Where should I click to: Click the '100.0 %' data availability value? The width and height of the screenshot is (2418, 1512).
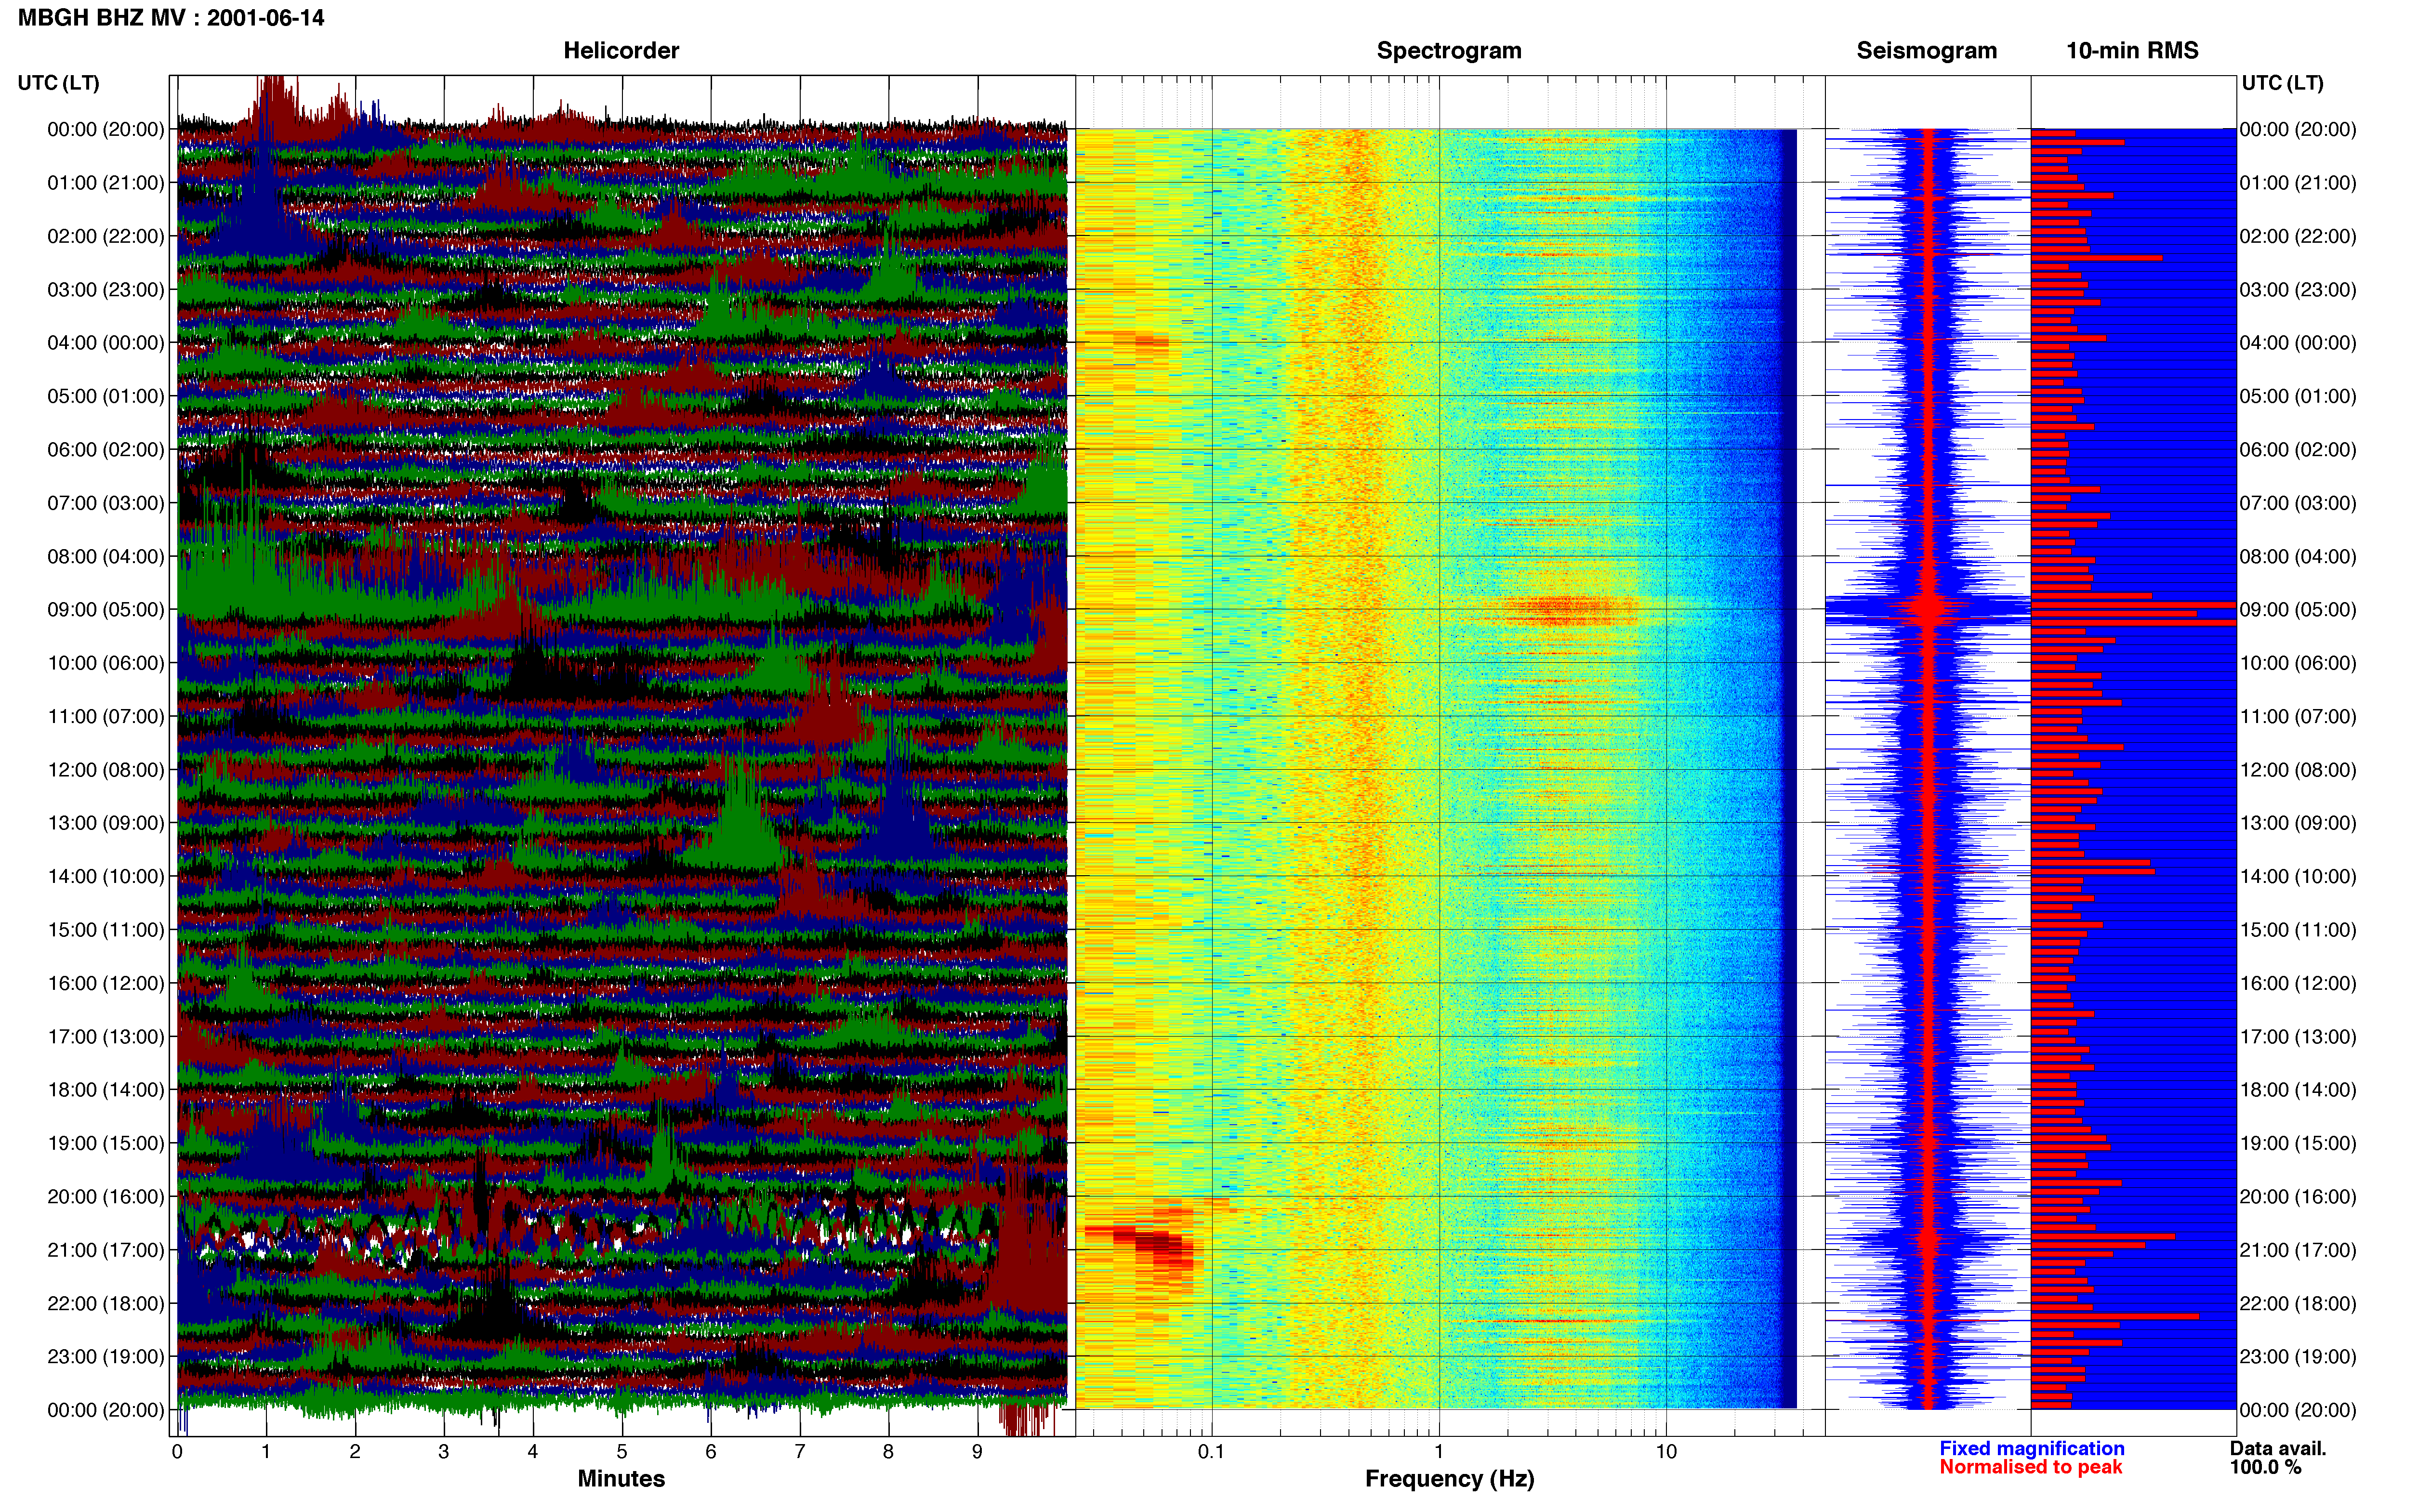tap(2265, 1467)
